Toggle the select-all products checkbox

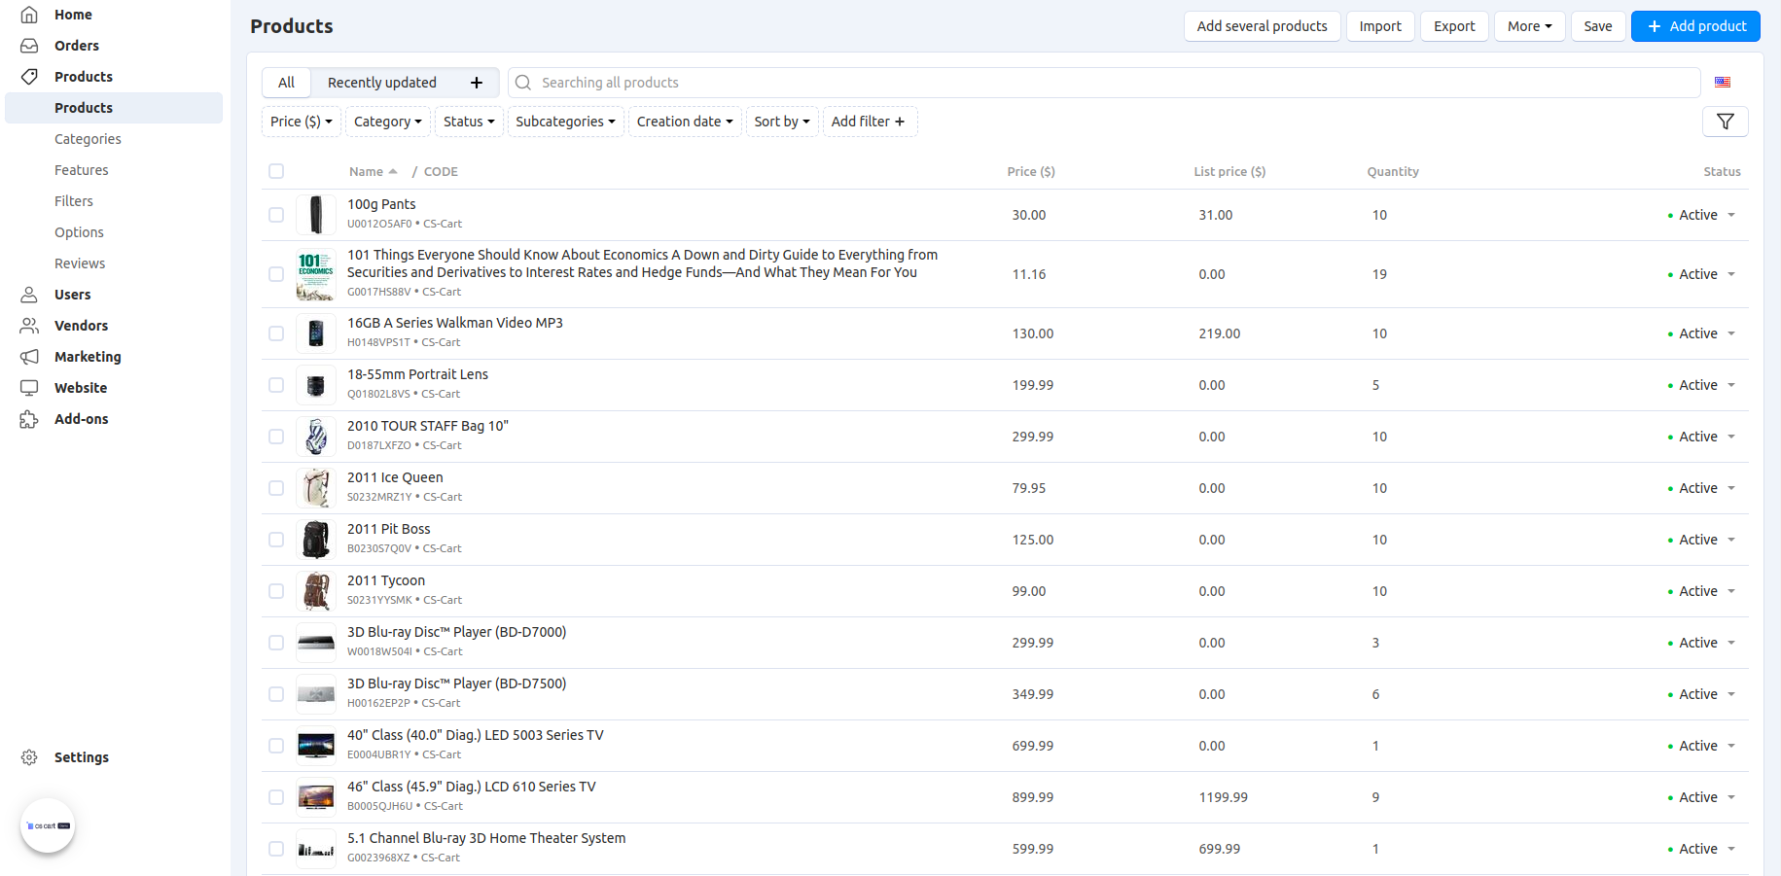tap(276, 171)
